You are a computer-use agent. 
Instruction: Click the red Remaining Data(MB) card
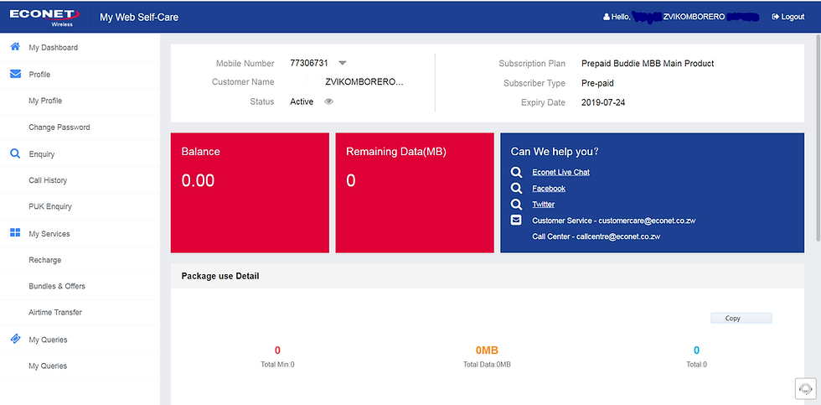[415, 193]
